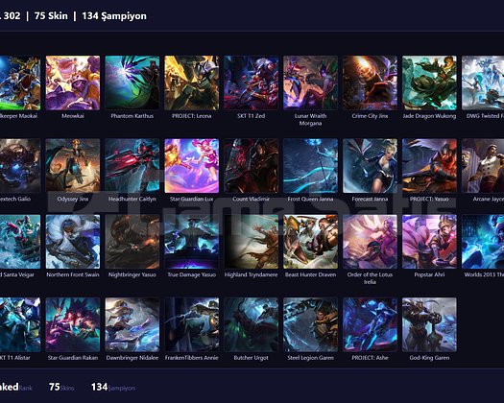Image resolution: width=504 pixels, height=403 pixels.
Task: Click the "Crime City Jinx" caption
Action: pos(370,116)
